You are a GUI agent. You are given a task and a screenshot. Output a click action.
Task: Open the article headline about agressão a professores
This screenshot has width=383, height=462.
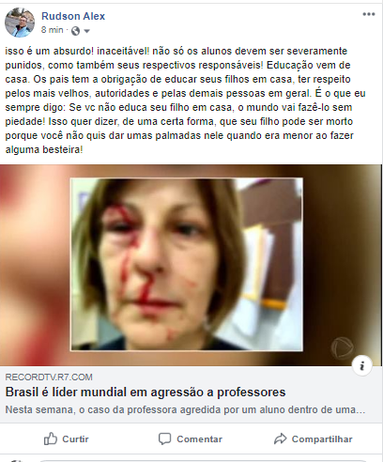pos(146,392)
